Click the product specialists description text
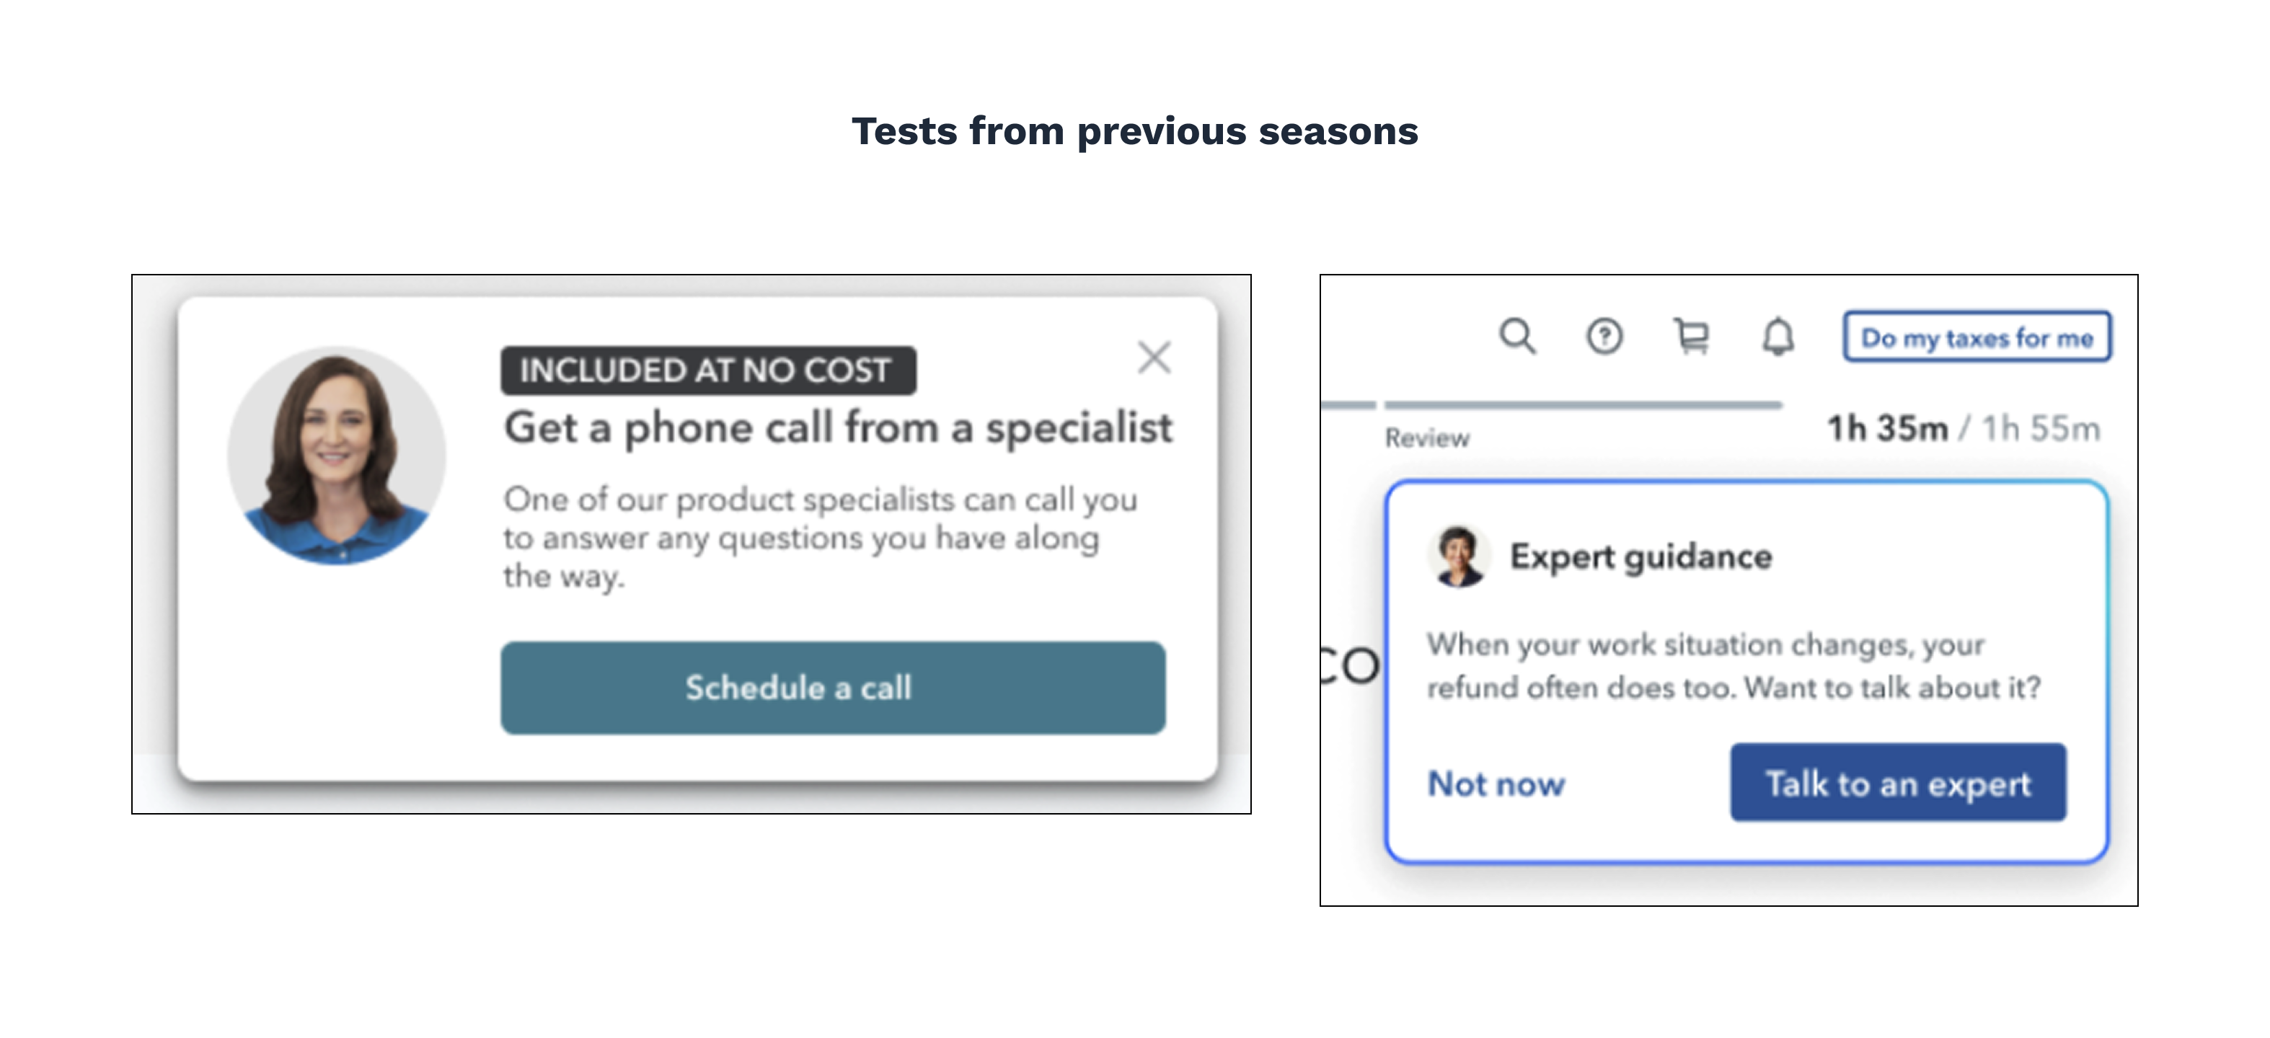Viewport: 2270px width, 1038px height. (820, 536)
